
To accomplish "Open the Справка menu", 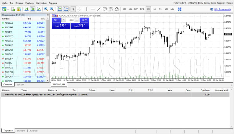I will tap(53, 3).
